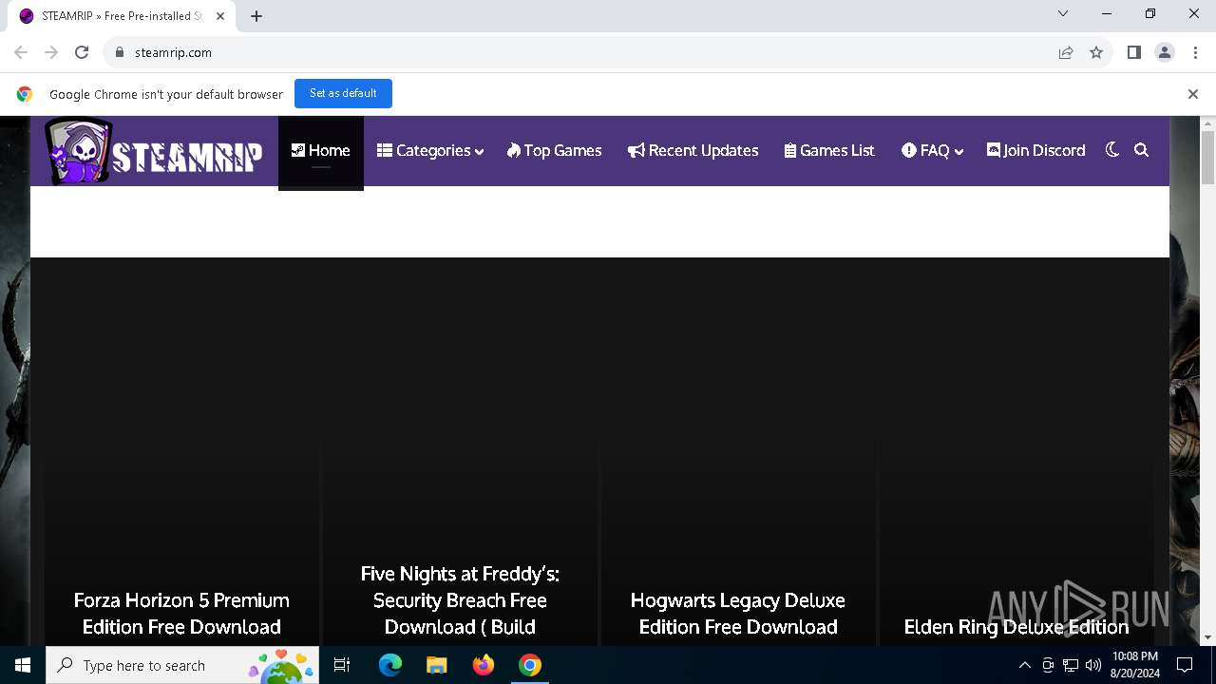The image size is (1216, 684).
Task: Open Five Nights at Freddy's Security Breach post
Action: point(460,600)
